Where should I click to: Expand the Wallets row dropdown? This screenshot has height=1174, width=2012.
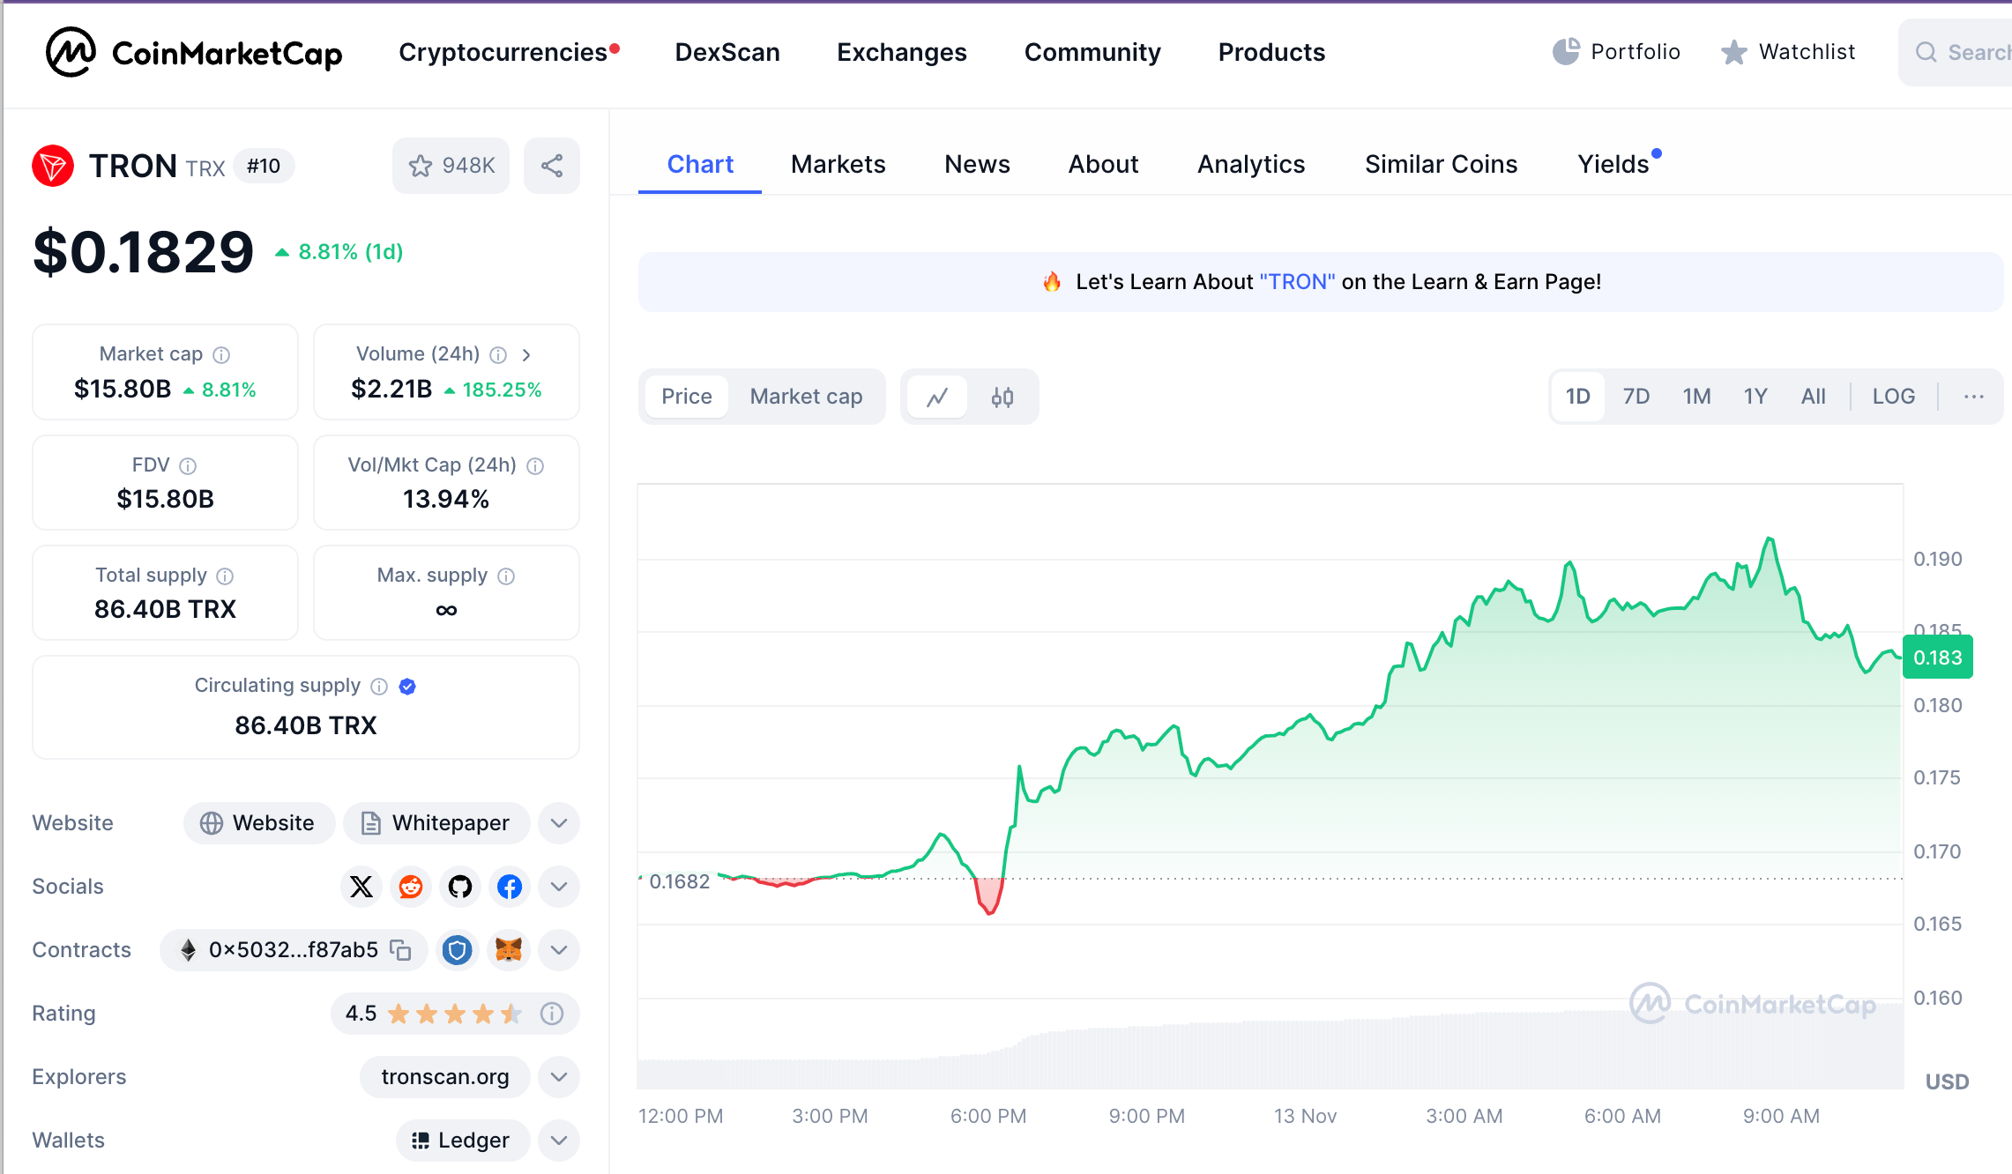tap(559, 1141)
